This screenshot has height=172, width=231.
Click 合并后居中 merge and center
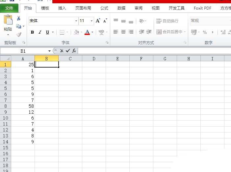pos(169,32)
